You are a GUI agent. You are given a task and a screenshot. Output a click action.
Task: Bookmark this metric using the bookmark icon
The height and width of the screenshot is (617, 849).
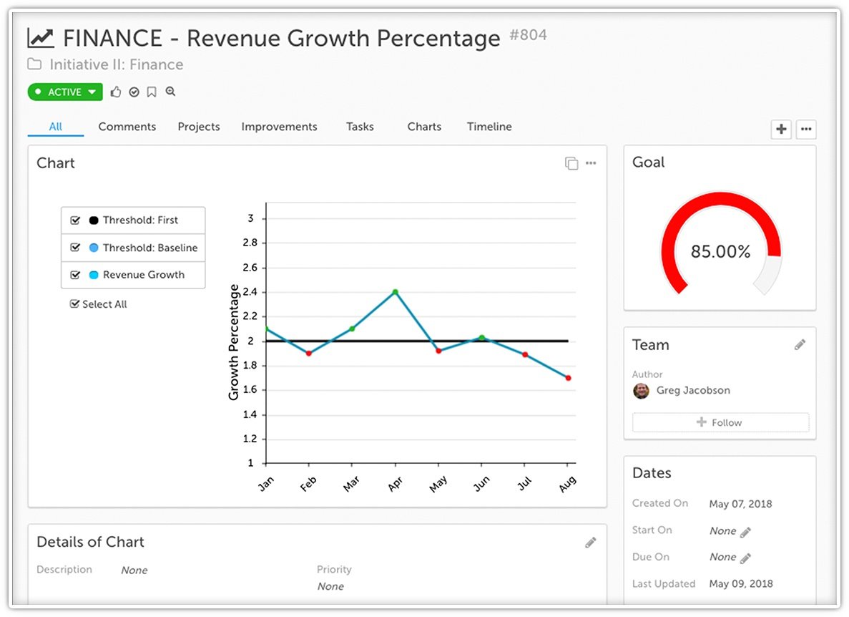click(151, 92)
